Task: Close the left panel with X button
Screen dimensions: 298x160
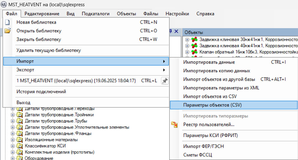Action: [x=176, y=31]
